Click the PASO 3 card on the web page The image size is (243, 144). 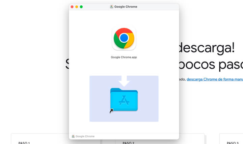point(231,139)
